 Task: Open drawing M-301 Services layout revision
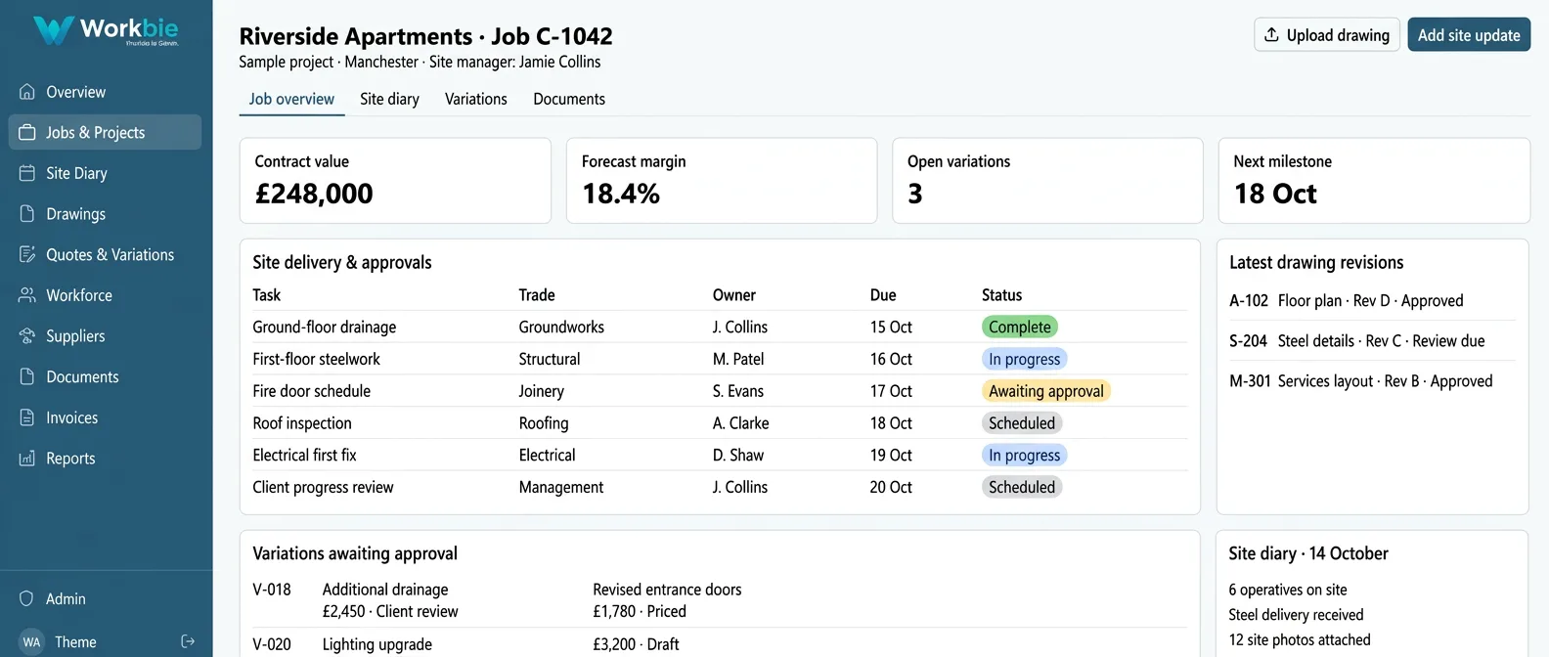1372,381
